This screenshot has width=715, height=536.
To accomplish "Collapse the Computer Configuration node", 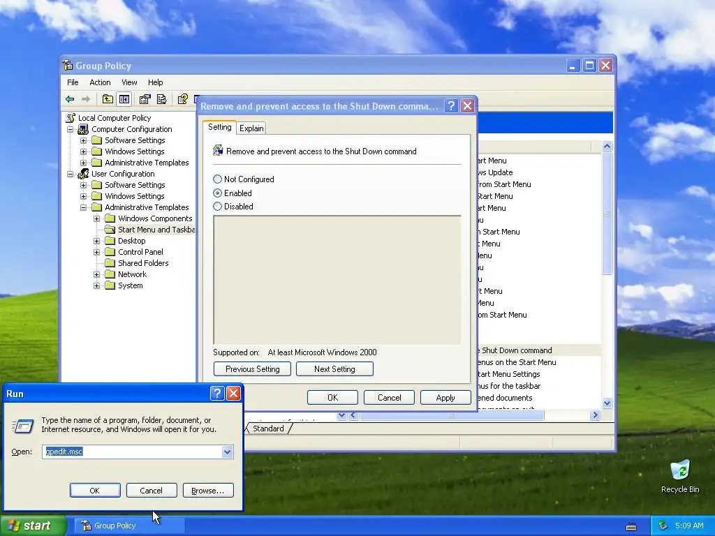I will 71,129.
